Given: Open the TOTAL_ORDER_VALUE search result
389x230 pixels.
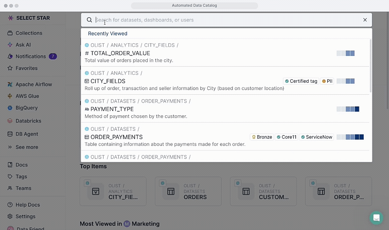Looking at the screenshot, I should tap(120, 53).
